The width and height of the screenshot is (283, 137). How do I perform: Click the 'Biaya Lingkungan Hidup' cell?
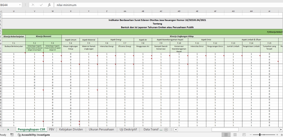click(70, 49)
